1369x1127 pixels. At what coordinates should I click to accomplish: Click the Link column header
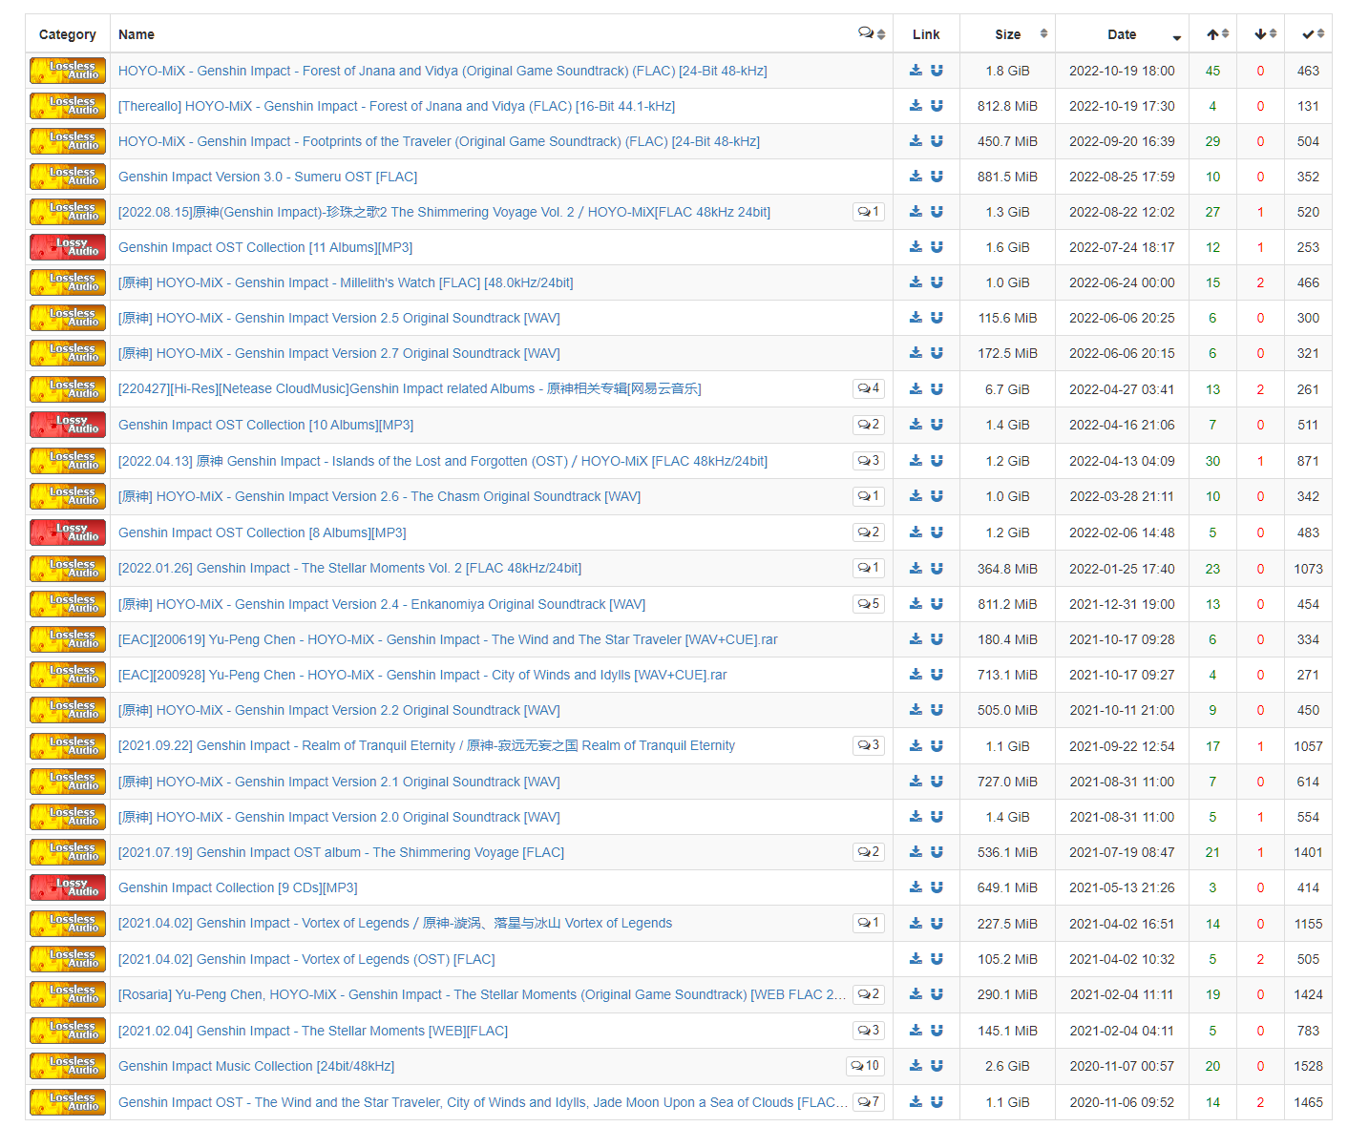pyautogui.click(x=926, y=34)
